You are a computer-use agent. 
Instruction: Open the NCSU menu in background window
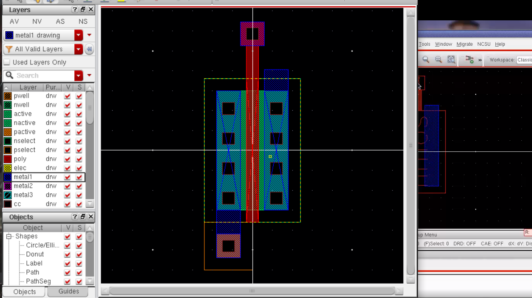(484, 44)
